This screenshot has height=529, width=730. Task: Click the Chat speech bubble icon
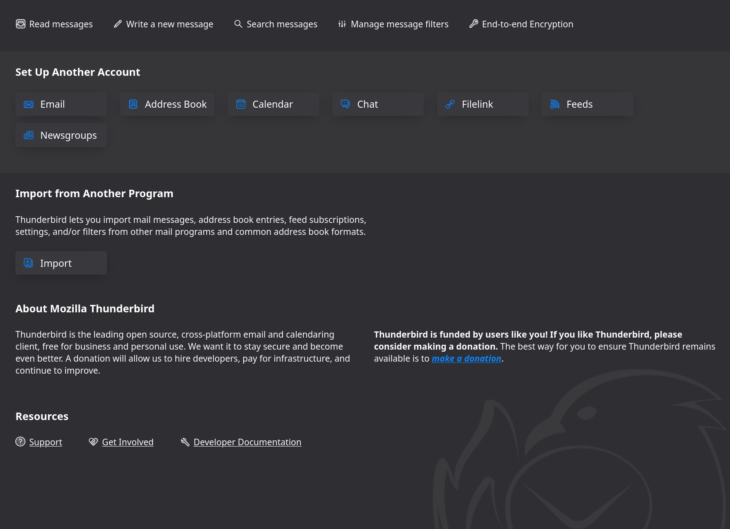coord(345,104)
